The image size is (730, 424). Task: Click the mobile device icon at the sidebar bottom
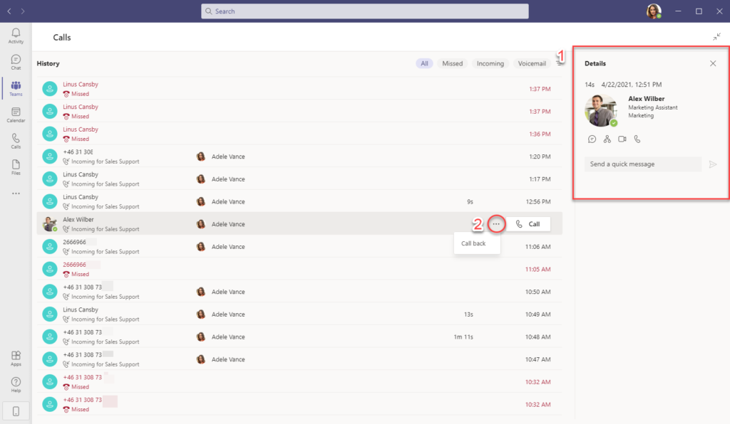(x=16, y=411)
